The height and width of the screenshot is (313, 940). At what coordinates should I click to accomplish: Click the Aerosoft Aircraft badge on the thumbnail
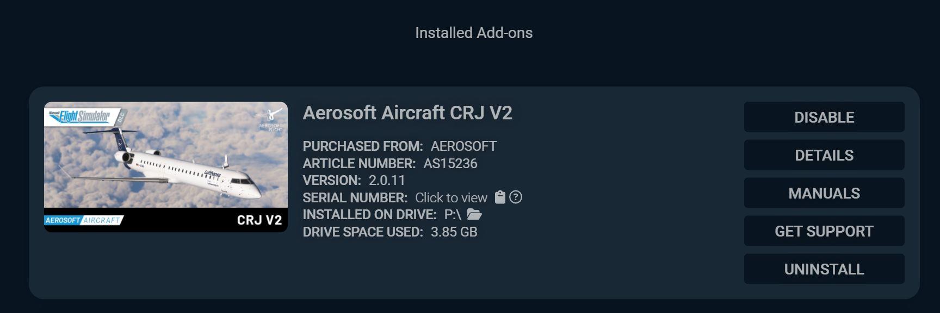[x=83, y=220]
